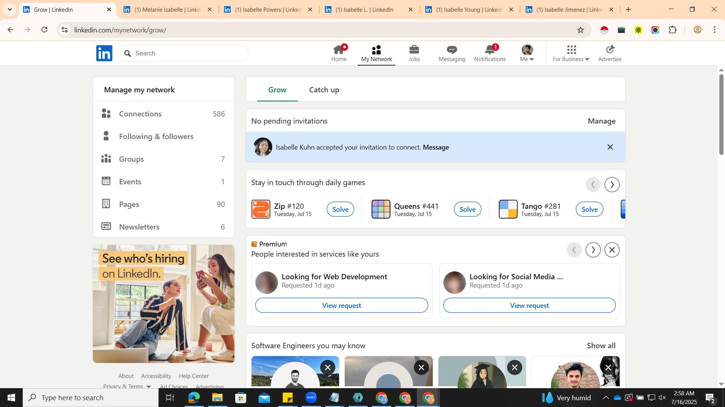Open Following & followers

[164, 136]
